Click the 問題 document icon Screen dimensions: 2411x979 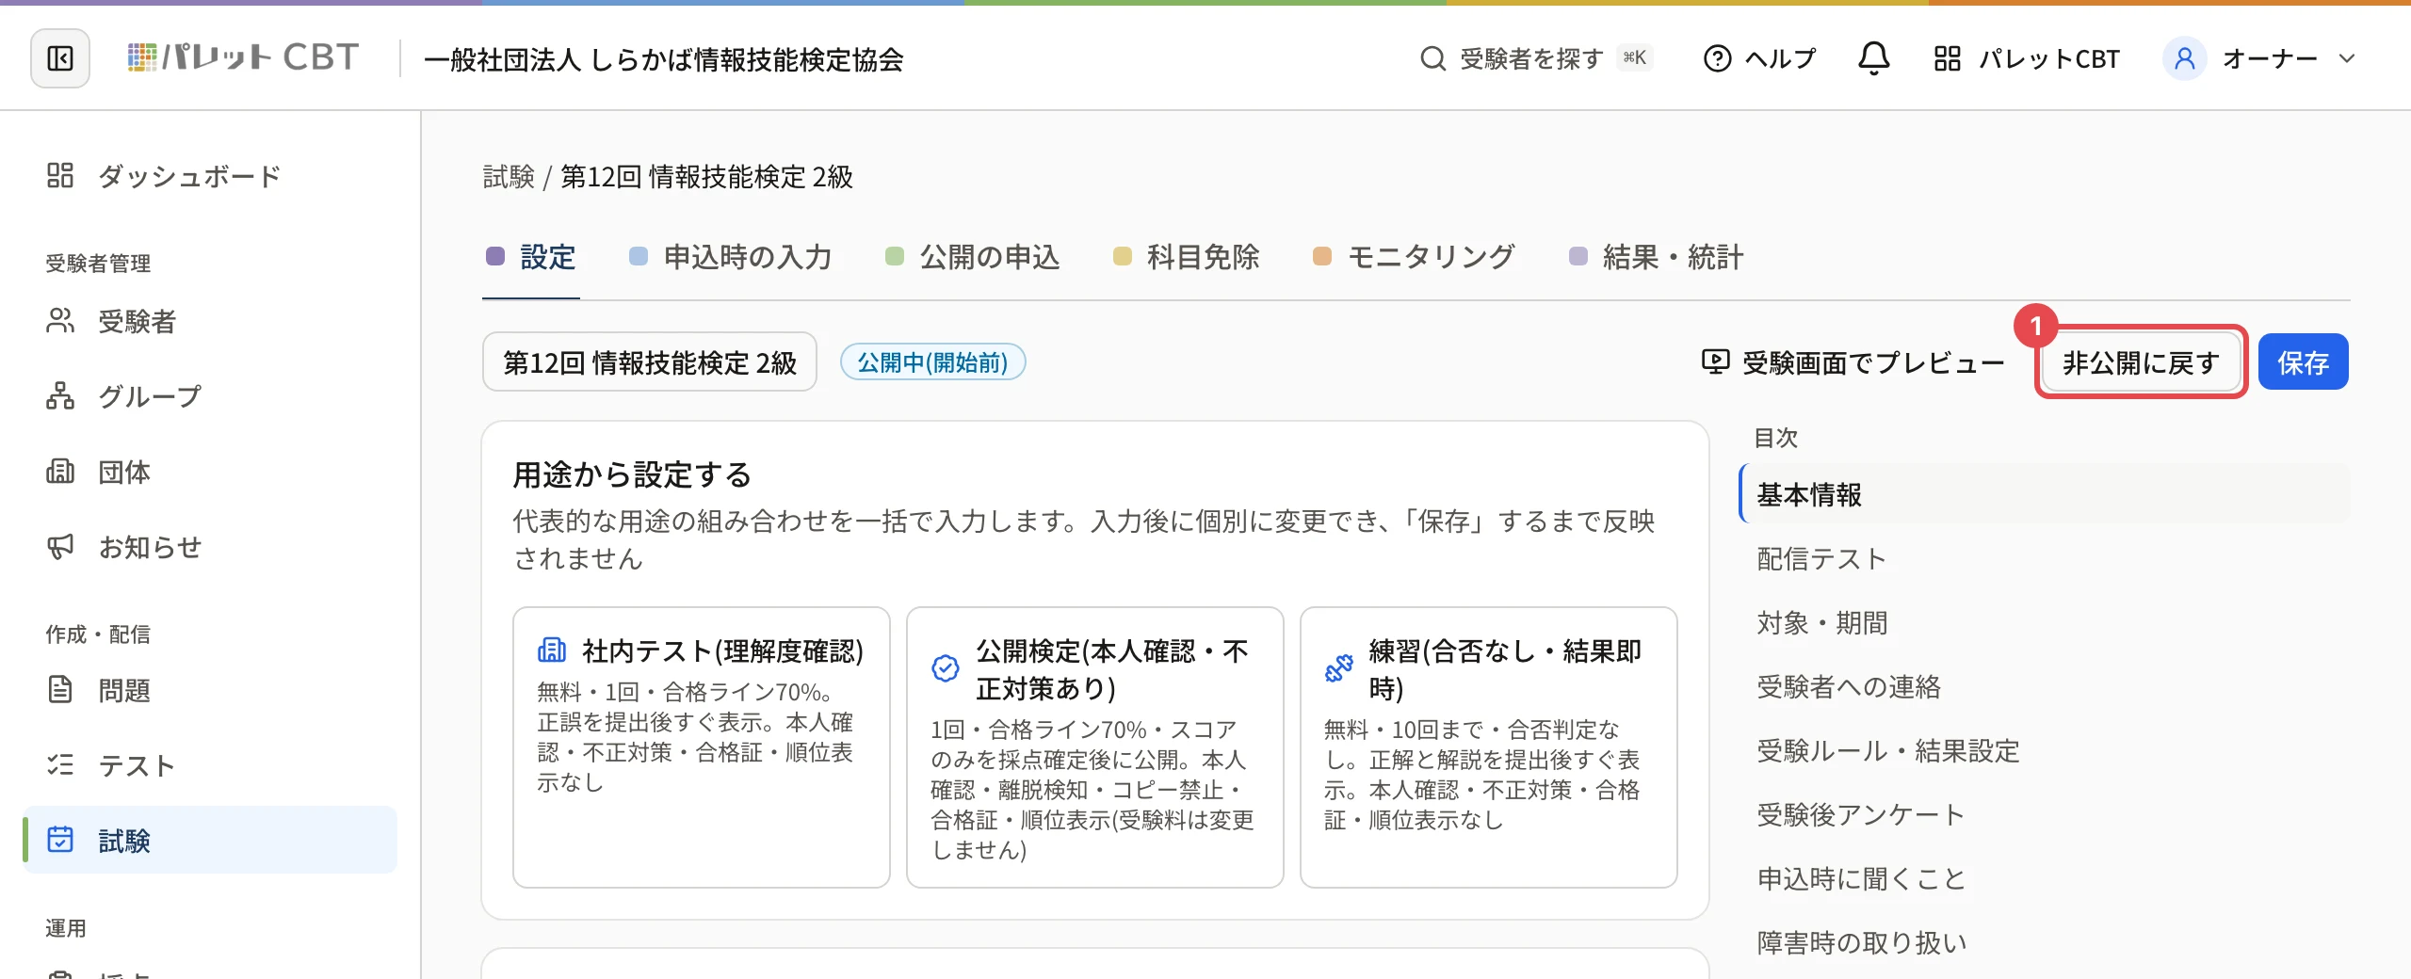tap(60, 690)
